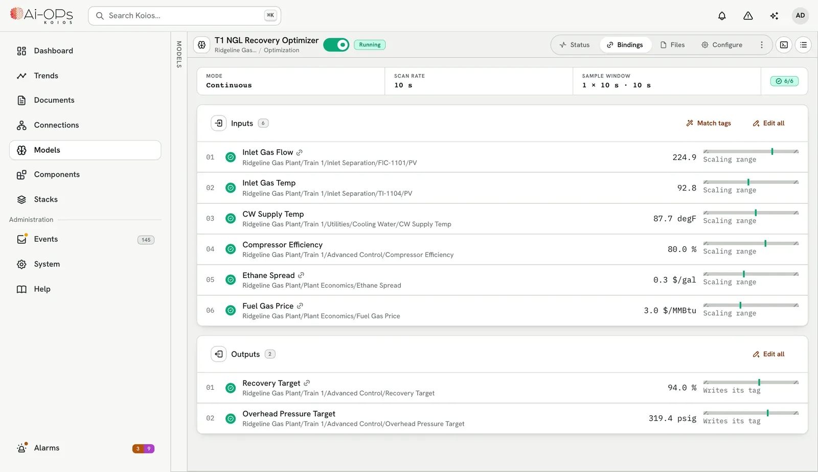Screen dimensions: 818x472
Task: Open Events in the sidebar
Action: [85, 240]
